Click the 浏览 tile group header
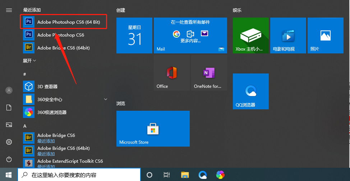The width and height of the screenshot is (350, 181). point(121,103)
